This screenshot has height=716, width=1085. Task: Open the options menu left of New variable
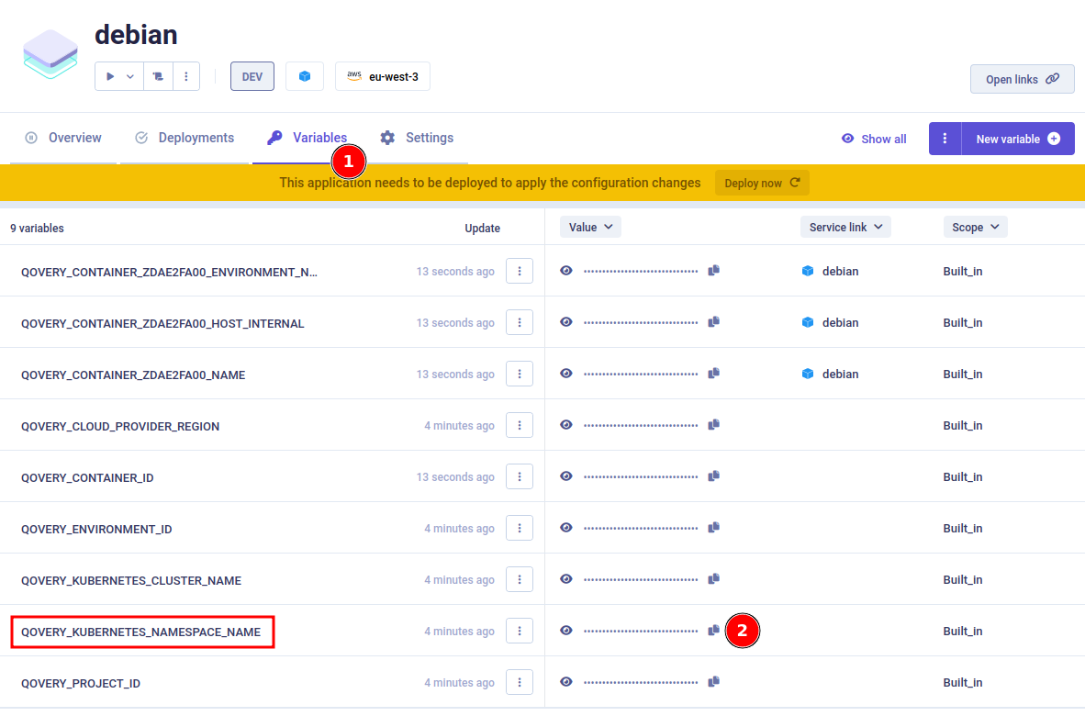point(945,139)
